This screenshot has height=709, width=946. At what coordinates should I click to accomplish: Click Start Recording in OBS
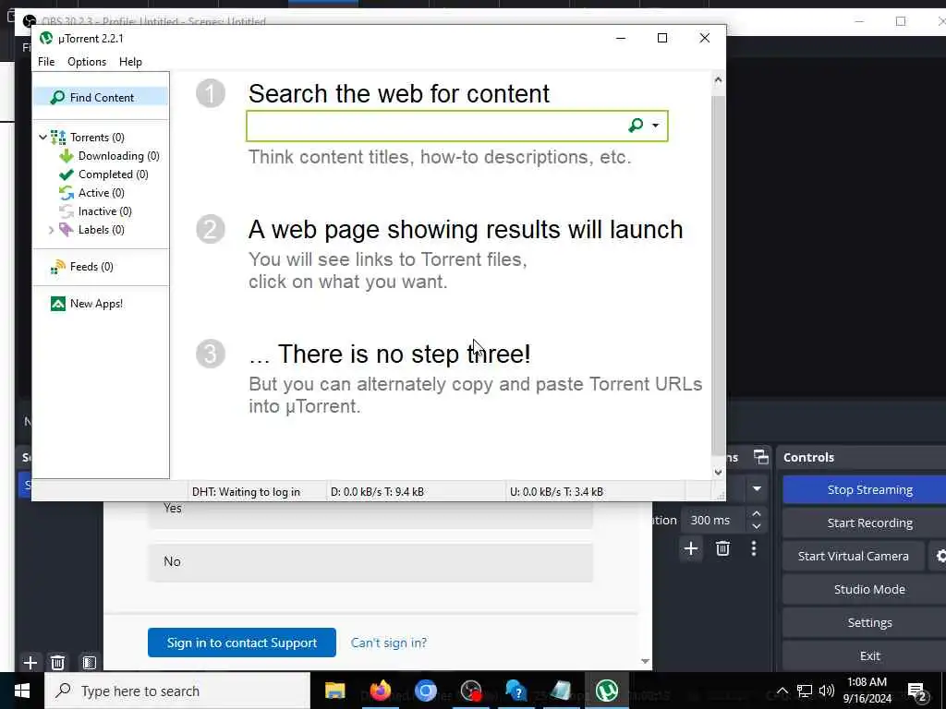point(869,523)
